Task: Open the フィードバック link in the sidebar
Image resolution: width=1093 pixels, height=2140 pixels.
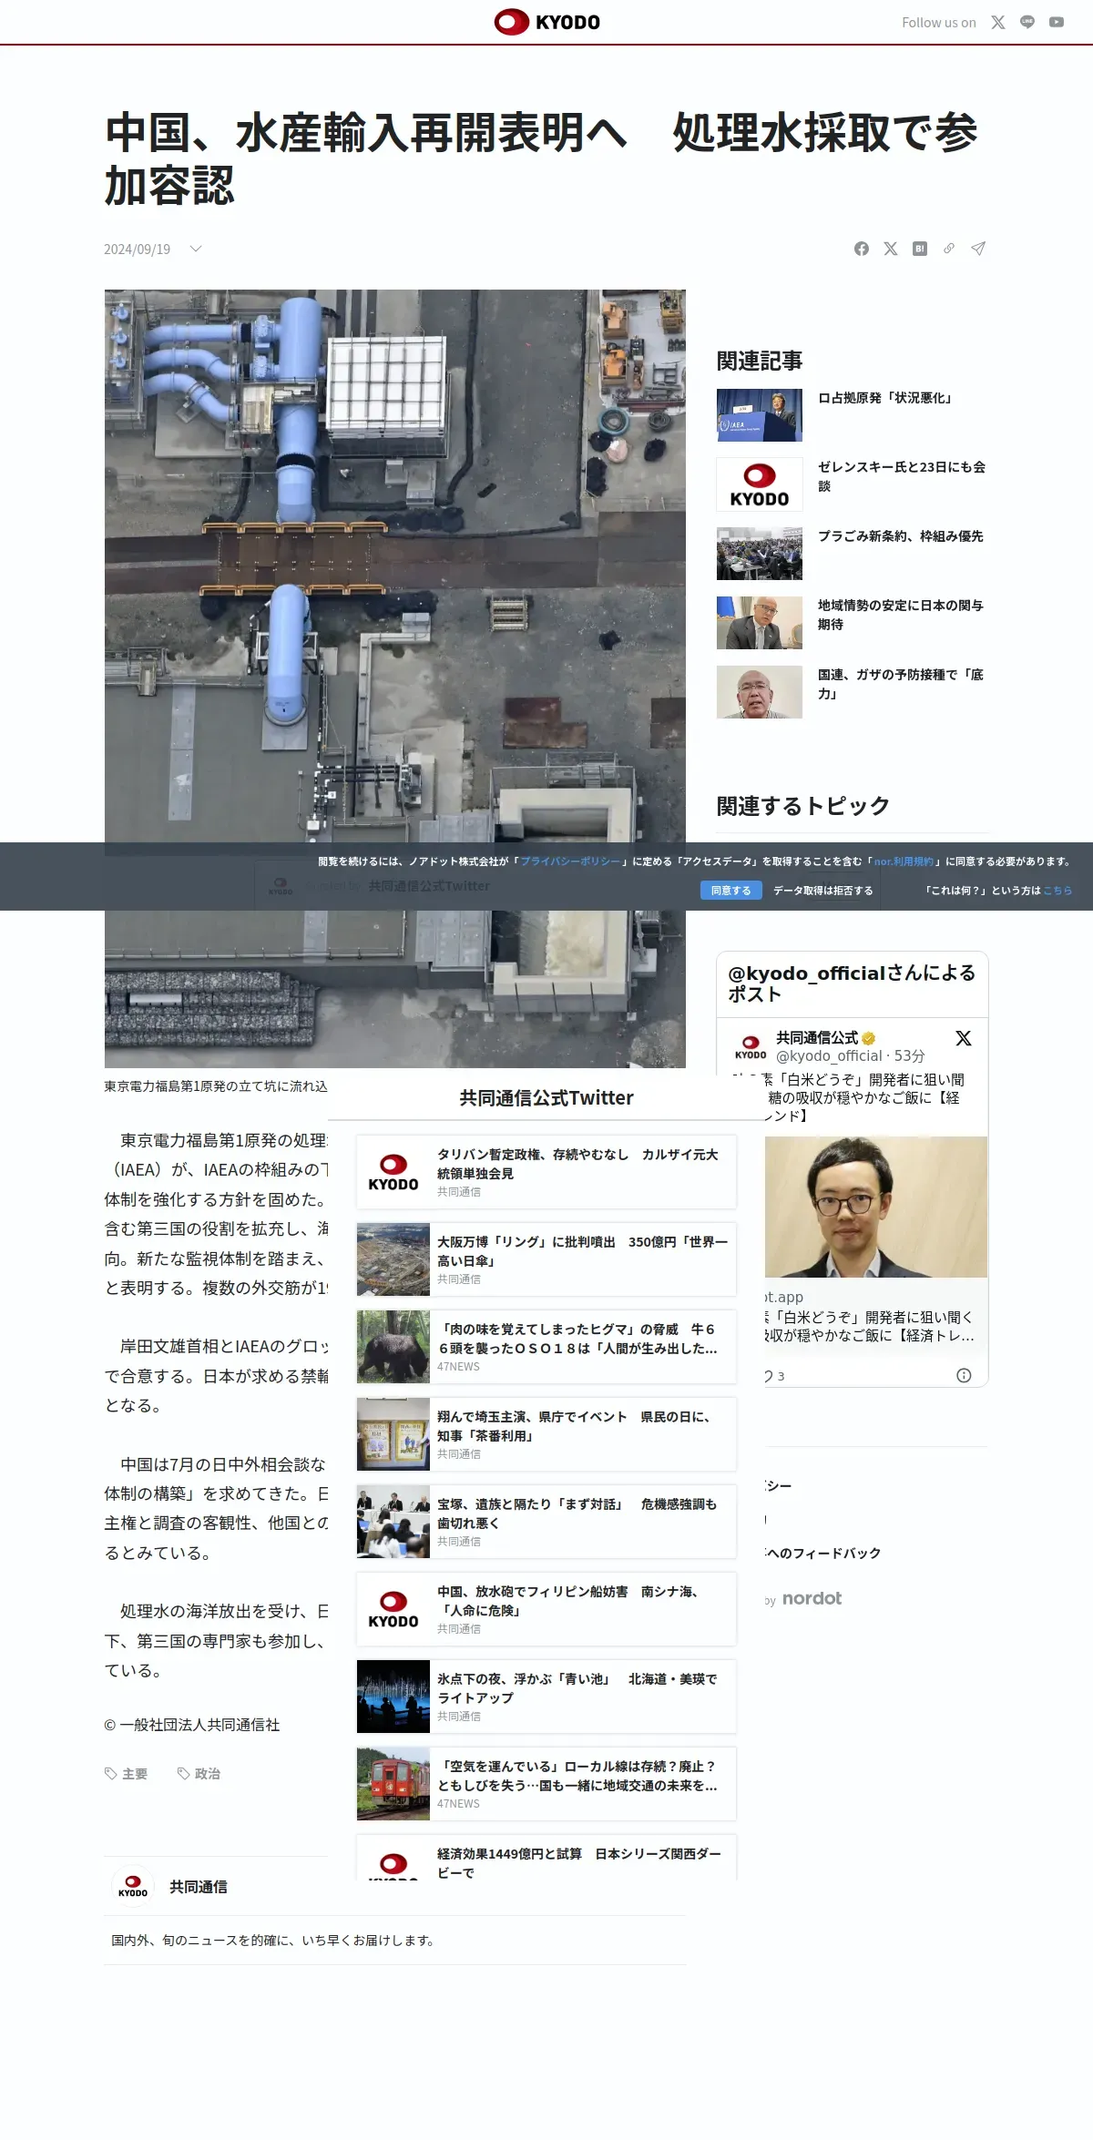Action: point(823,1554)
